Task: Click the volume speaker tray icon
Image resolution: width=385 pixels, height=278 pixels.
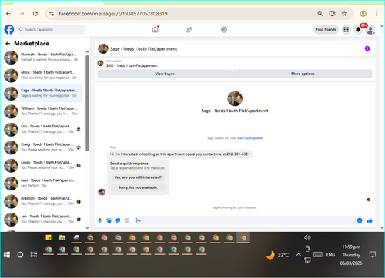Action: coord(307,237)
